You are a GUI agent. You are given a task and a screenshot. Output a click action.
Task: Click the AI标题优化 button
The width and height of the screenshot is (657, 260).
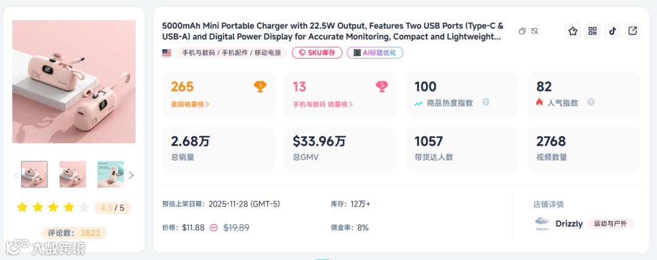[375, 53]
